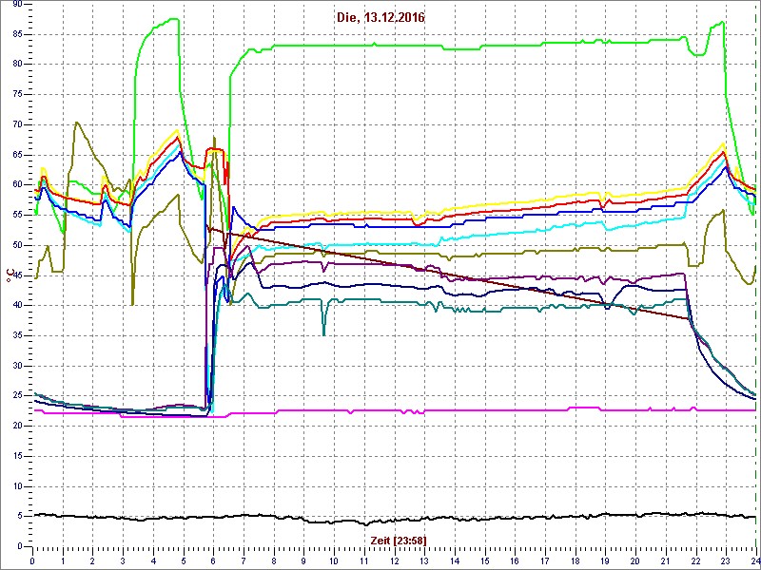Click the value 40 on the temperature axis
Viewport: 761px width, 570px height.
(17, 305)
